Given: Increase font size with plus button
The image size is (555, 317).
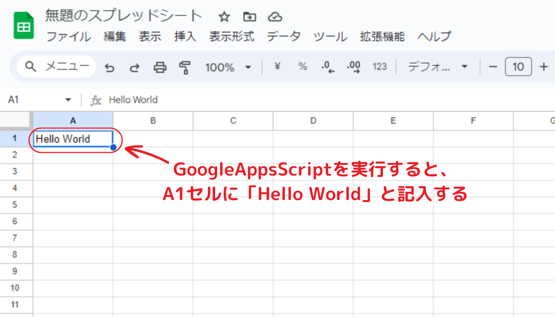Looking at the screenshot, I should coord(544,67).
